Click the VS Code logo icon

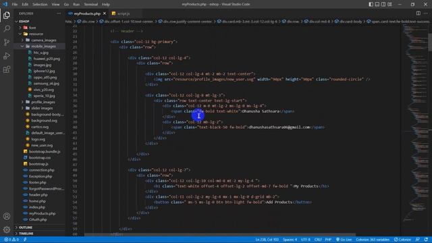[x=5, y=4]
